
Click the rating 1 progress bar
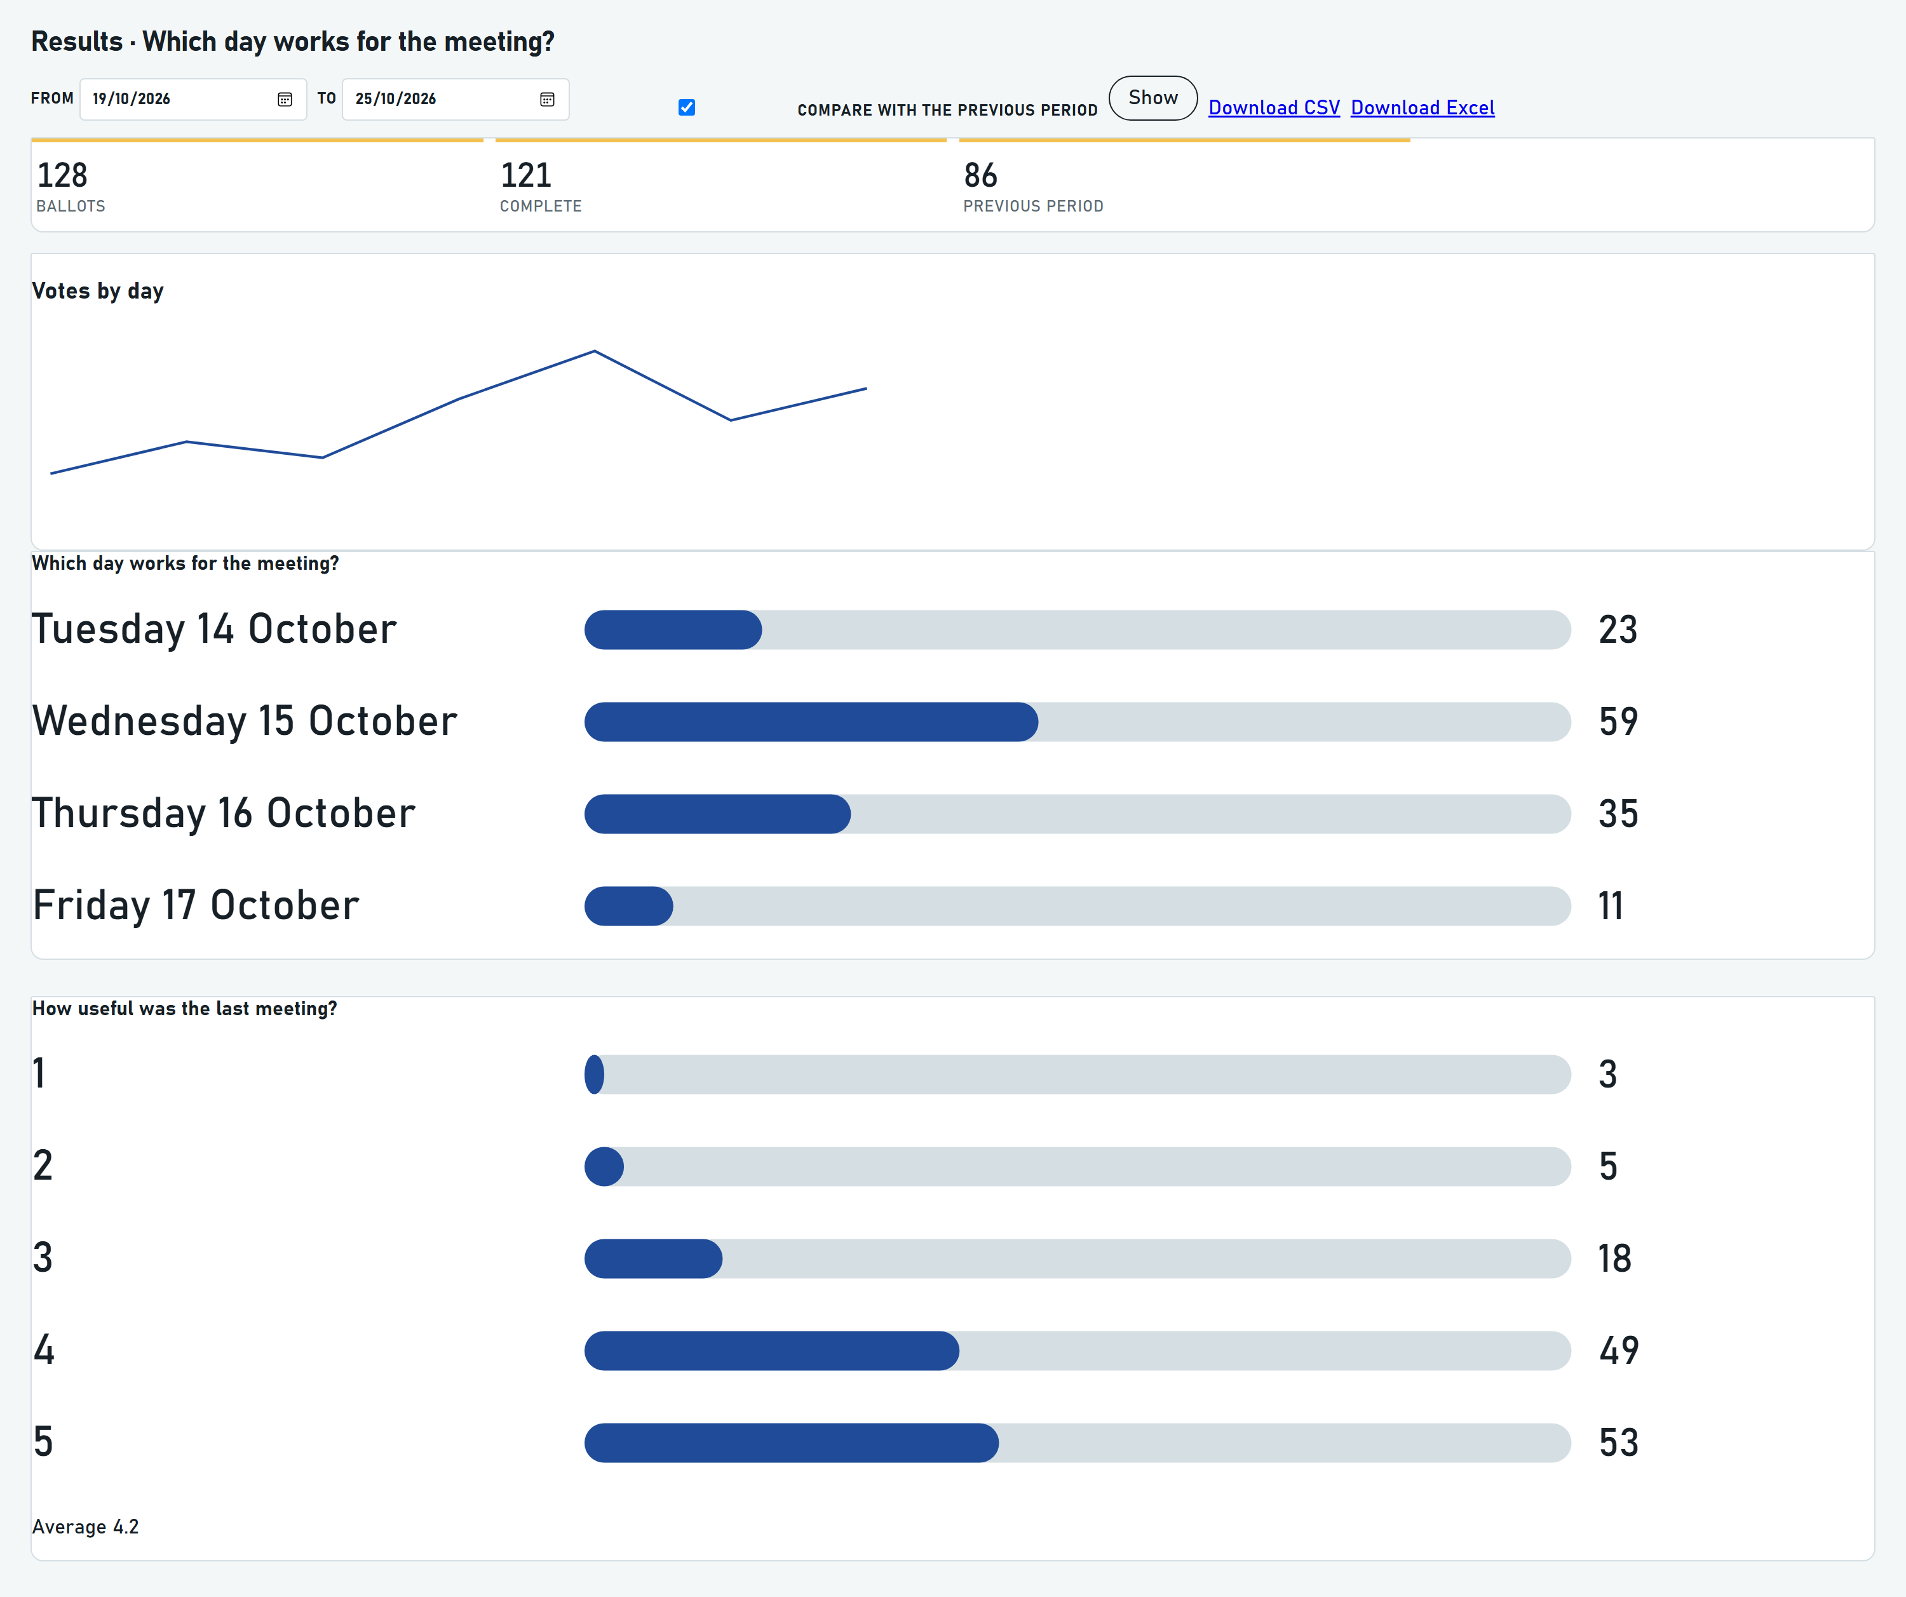click(x=1078, y=1074)
